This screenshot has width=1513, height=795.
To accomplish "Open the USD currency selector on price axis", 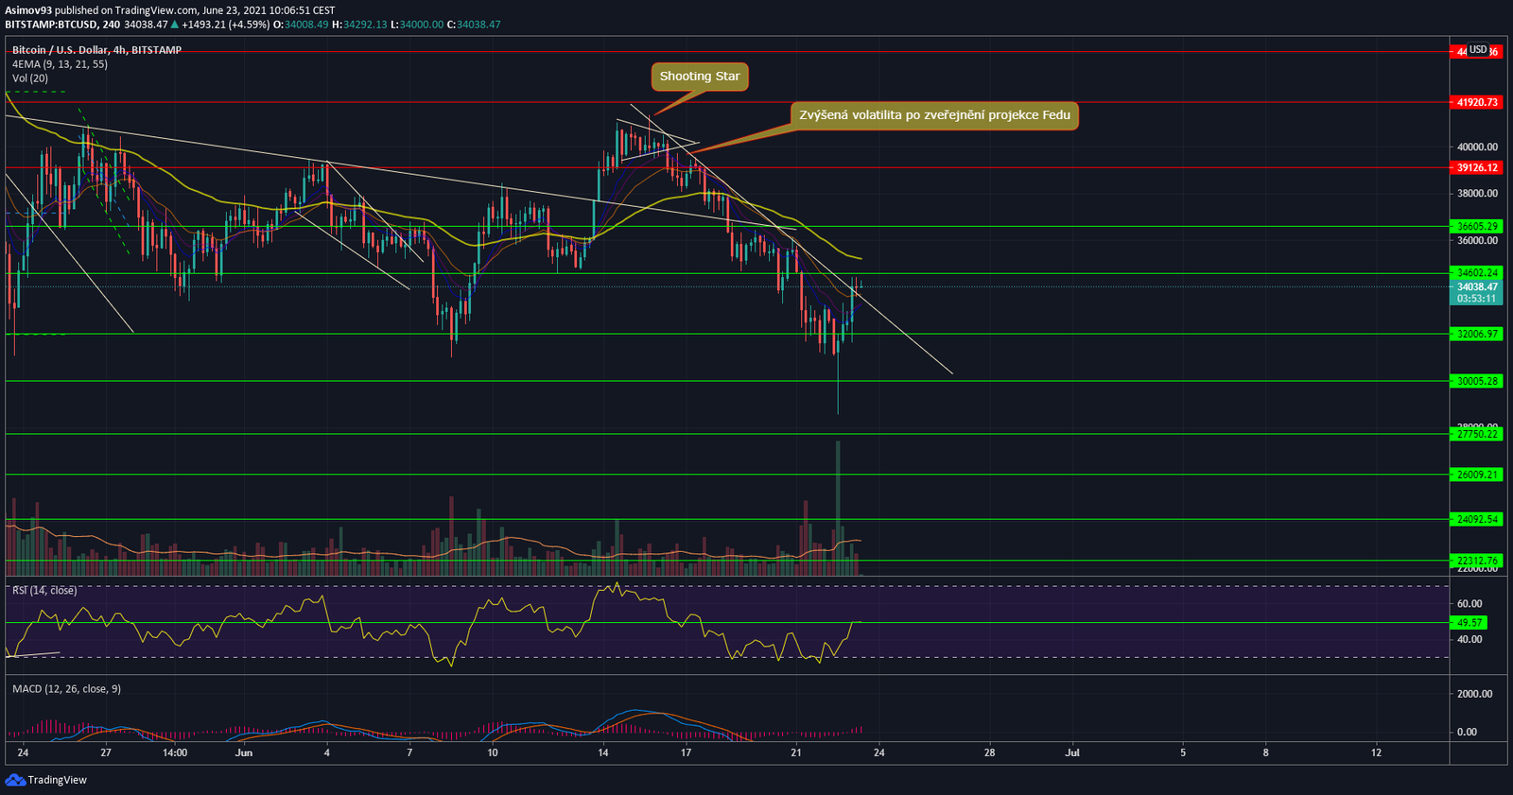I will click(x=1478, y=49).
